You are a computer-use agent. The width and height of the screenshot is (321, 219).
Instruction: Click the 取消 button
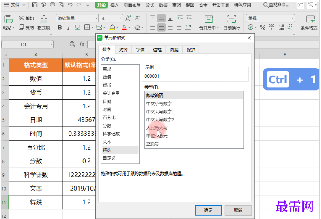point(238,210)
